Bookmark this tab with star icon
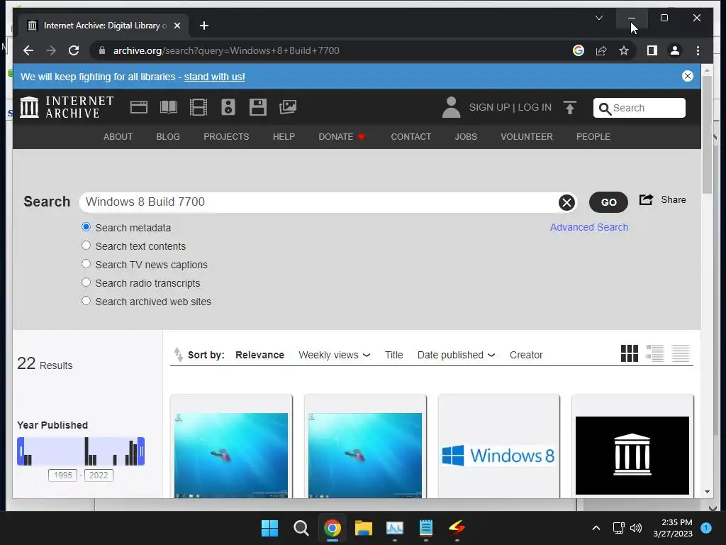 (x=624, y=50)
